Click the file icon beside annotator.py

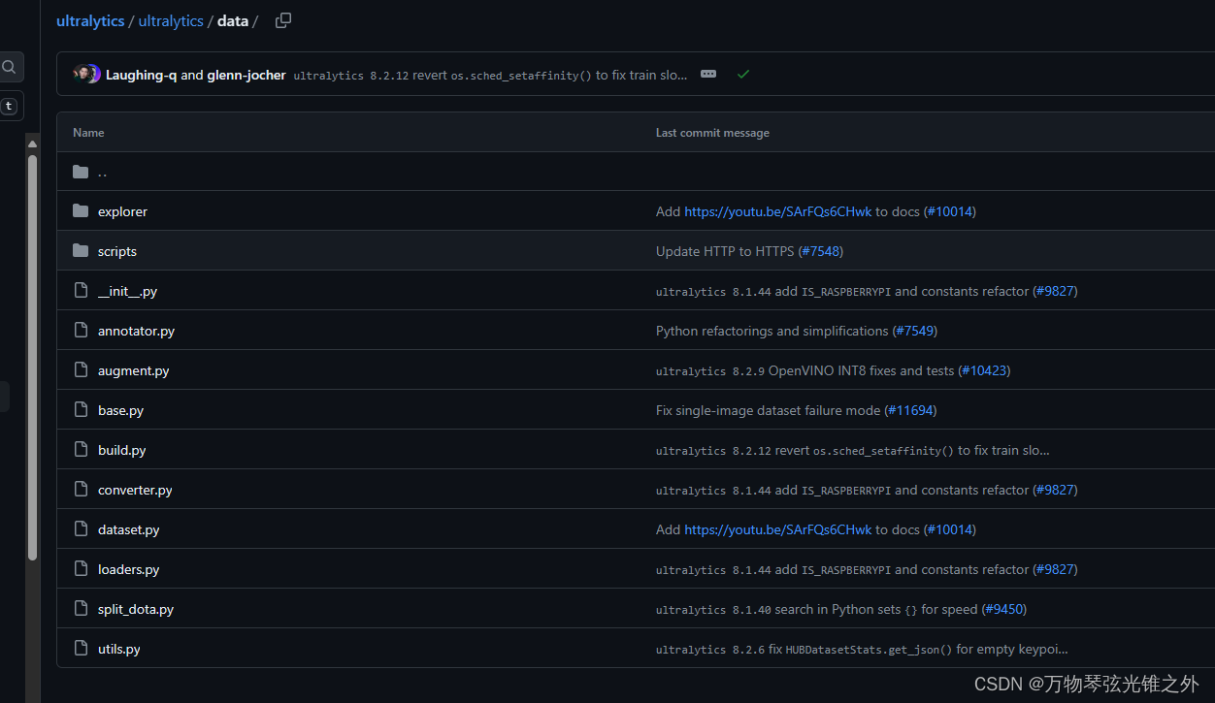[81, 331]
